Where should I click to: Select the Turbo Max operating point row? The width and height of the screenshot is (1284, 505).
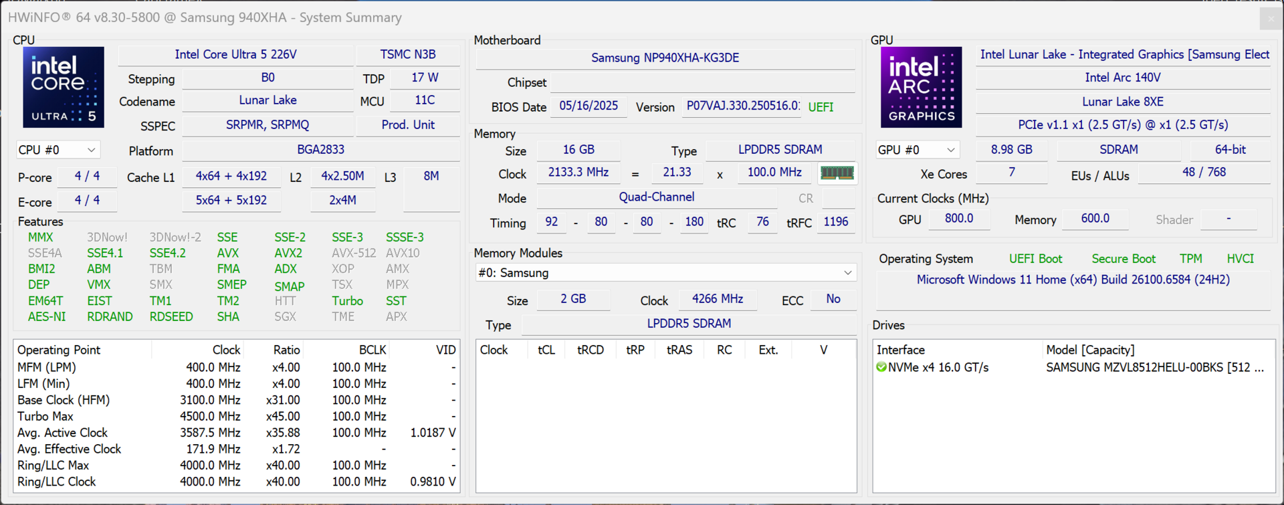pos(45,416)
